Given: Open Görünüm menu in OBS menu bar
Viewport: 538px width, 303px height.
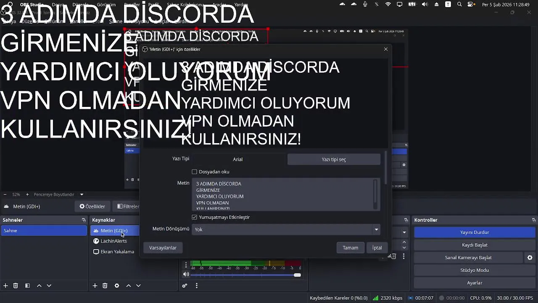Looking at the screenshot, I should (x=107, y=5).
